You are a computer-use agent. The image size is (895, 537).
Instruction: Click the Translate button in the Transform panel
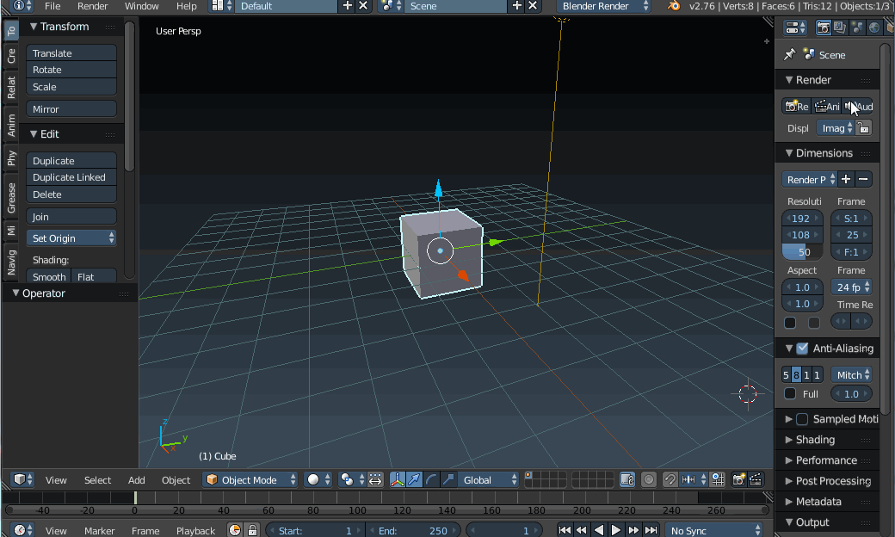coord(71,52)
